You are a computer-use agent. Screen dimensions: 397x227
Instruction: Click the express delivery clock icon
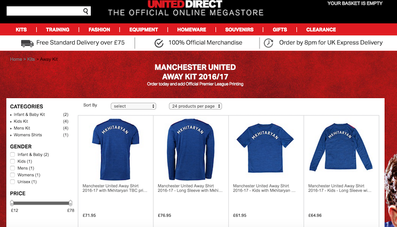tap(268, 43)
